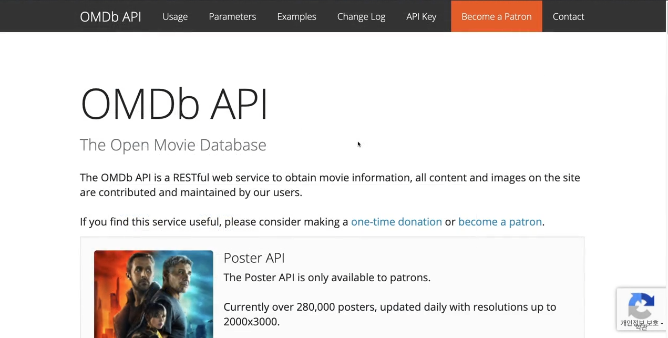Image resolution: width=668 pixels, height=338 pixels.
Task: Click the reCAPTCHA badge icon
Action: (x=641, y=305)
